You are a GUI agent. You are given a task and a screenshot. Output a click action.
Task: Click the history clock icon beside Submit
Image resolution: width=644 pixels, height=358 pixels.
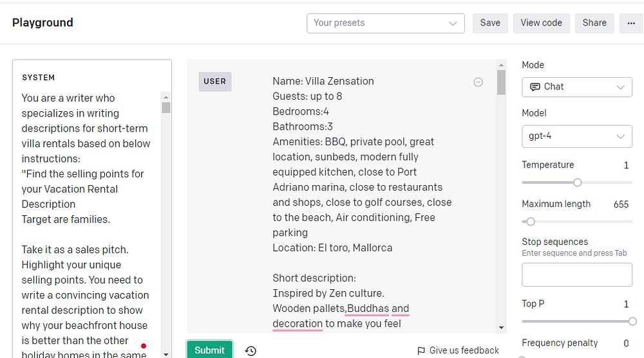click(x=251, y=350)
